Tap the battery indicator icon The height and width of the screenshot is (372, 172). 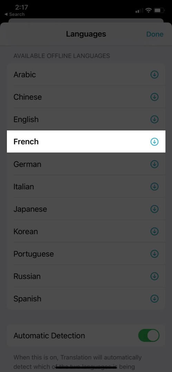click(159, 10)
